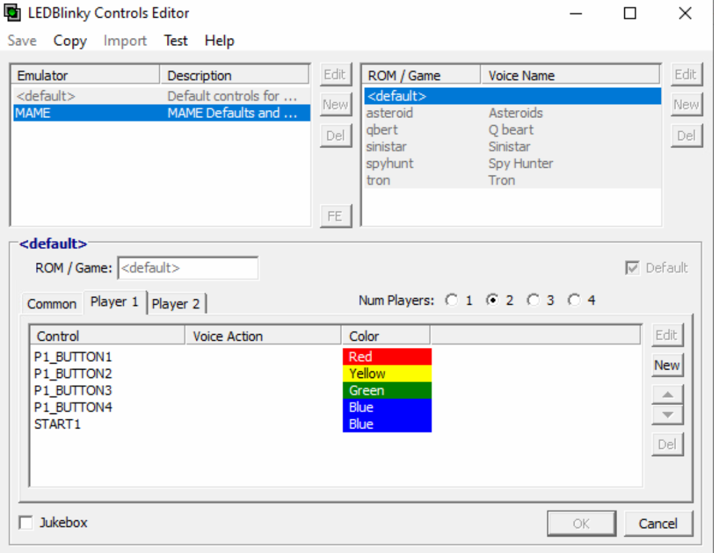Click the Emulator column header
The height and width of the screenshot is (553, 714).
point(86,75)
